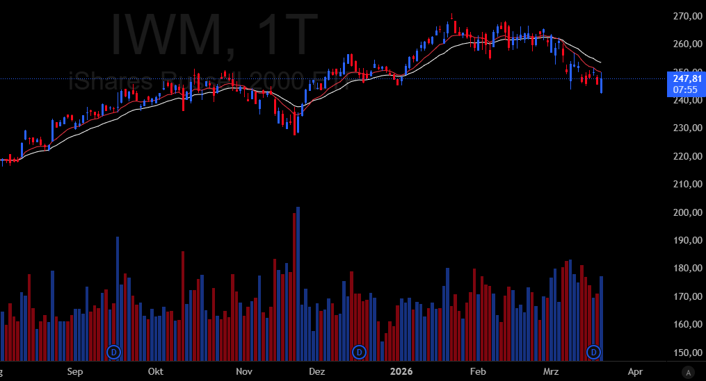Click the 150,00 price axis label
706x381 pixels.
click(687, 353)
